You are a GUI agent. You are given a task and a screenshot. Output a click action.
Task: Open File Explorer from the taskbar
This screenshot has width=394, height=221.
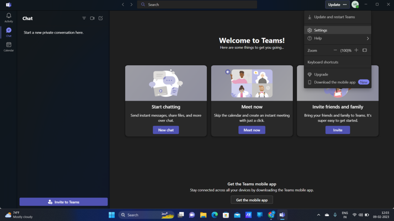[203, 215]
